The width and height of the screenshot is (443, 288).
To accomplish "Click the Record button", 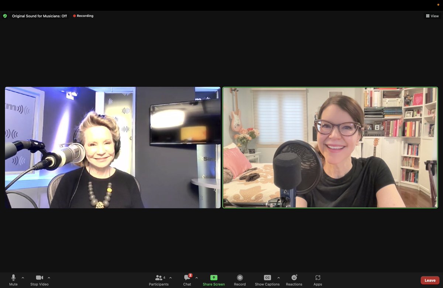I will (x=240, y=280).
